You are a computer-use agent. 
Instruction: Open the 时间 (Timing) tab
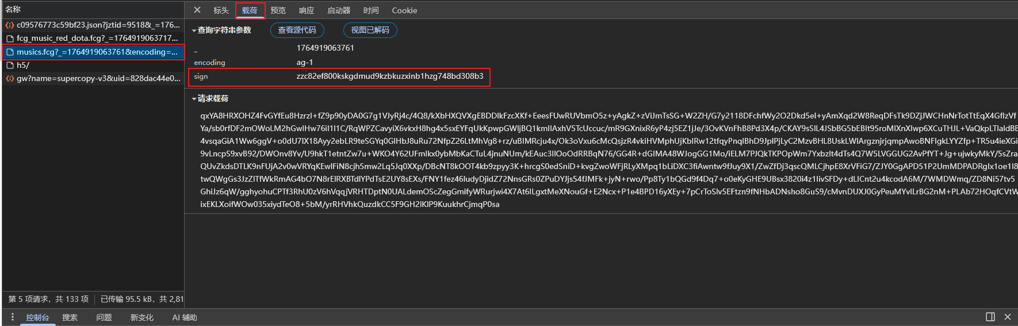coord(371,10)
